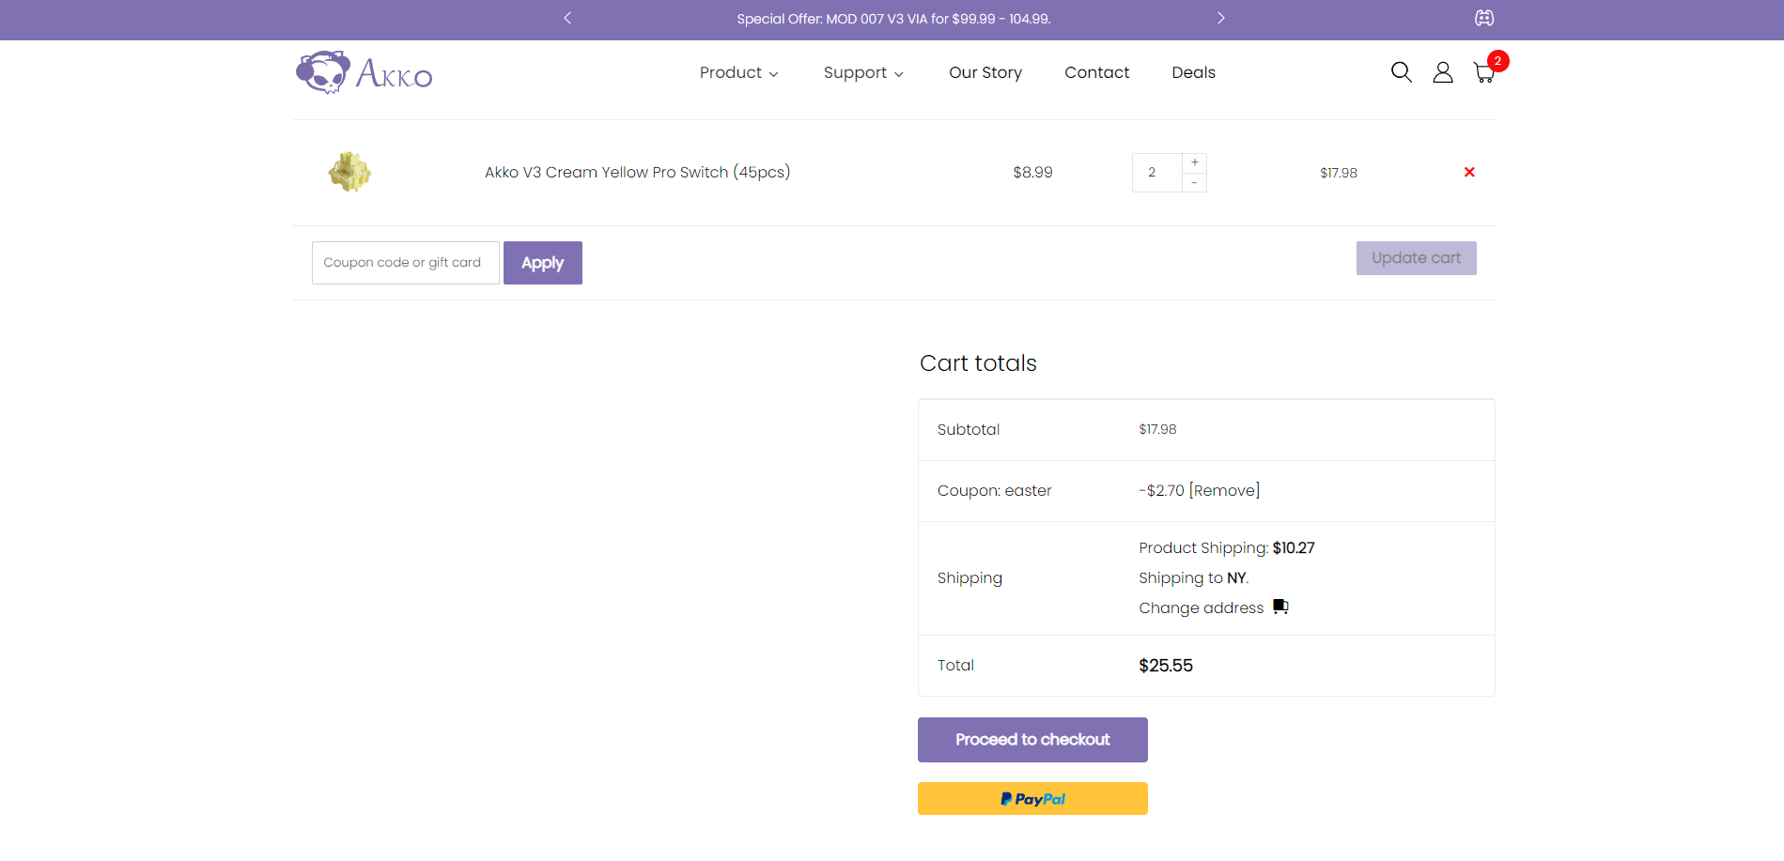Click the Apply coupon button

(542, 263)
